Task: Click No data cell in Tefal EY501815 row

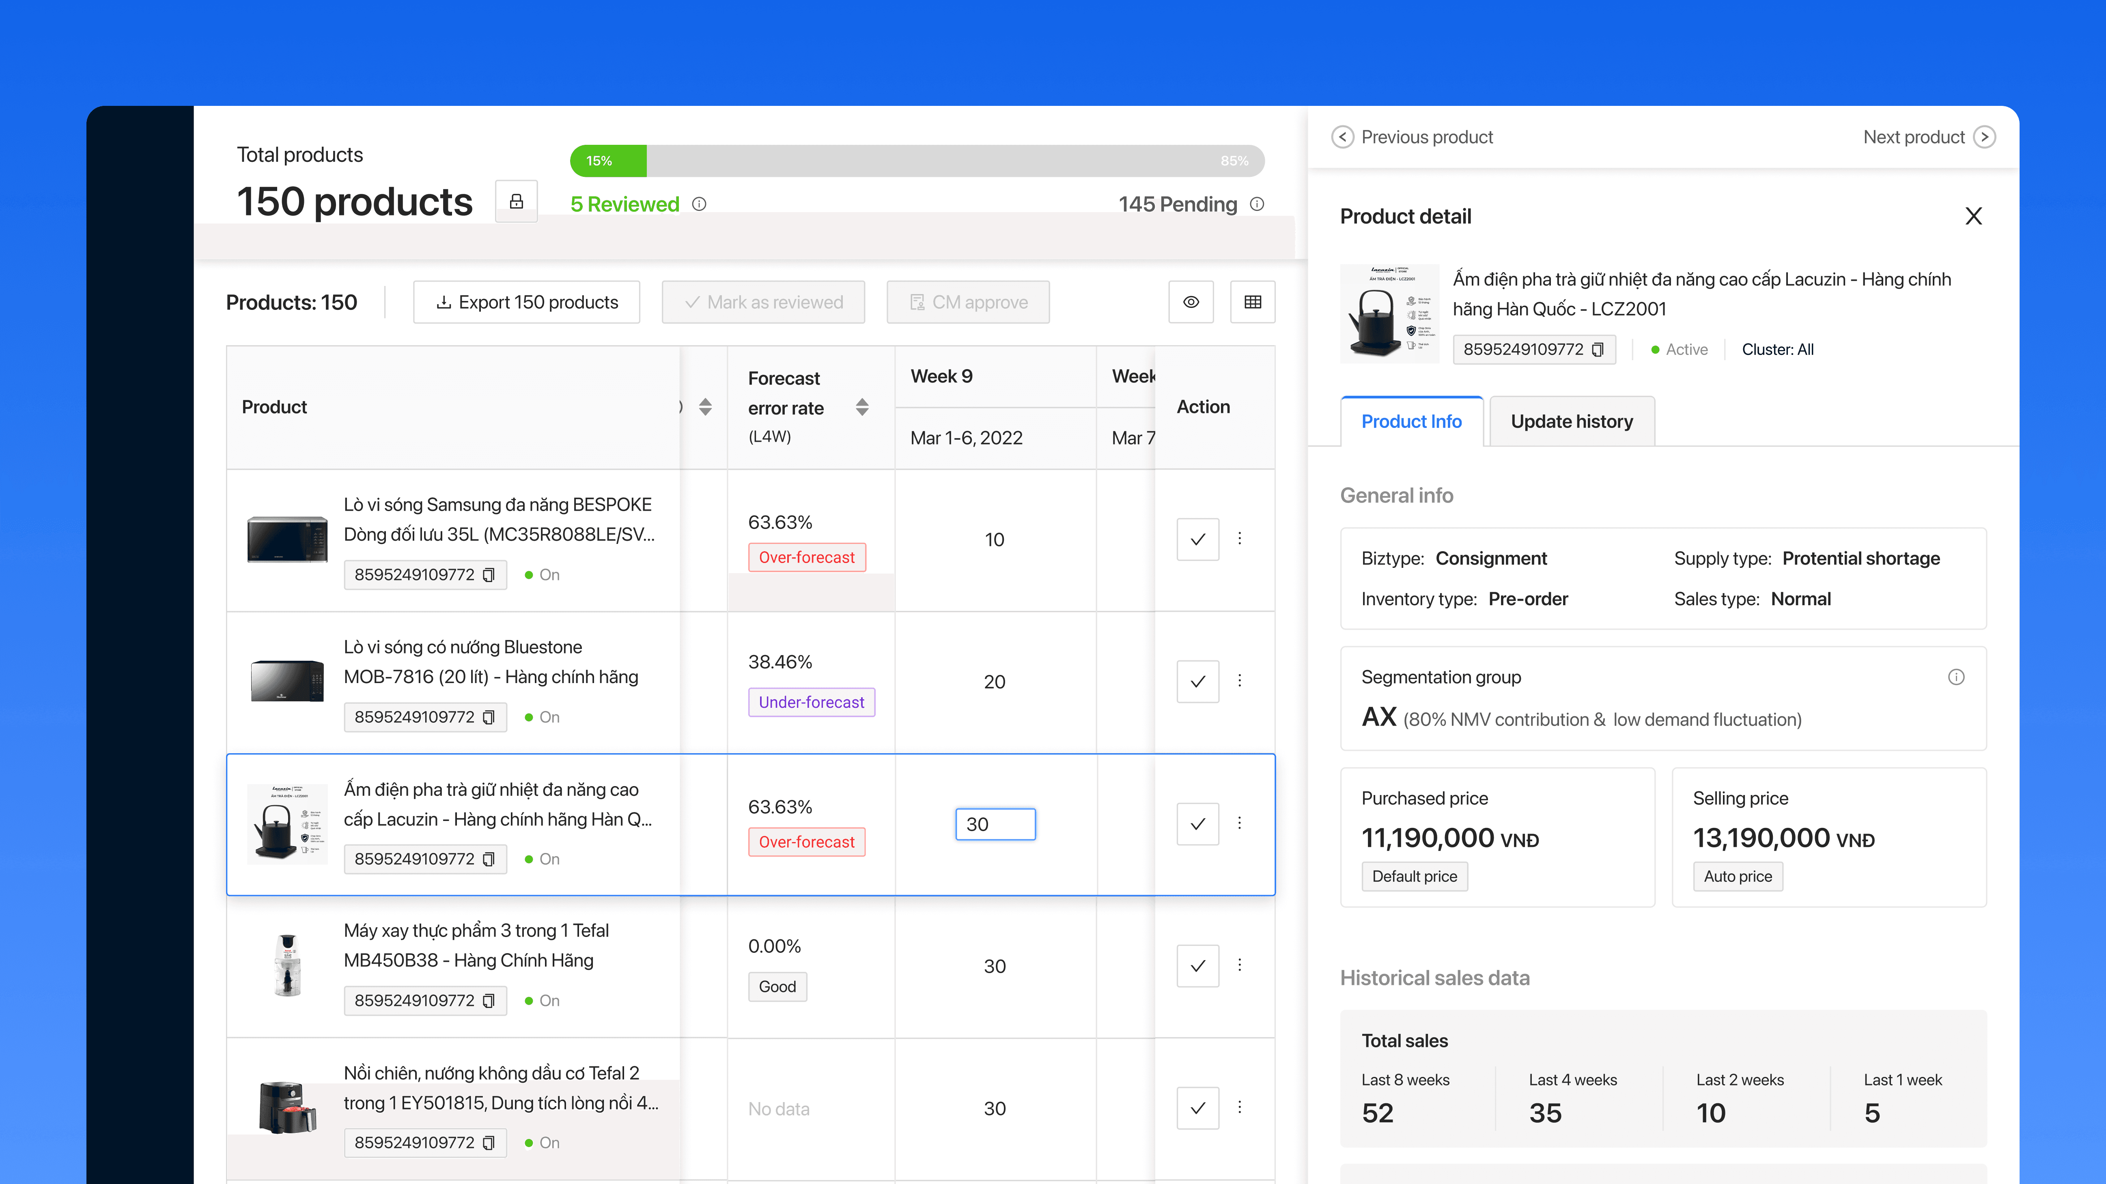Action: pos(779,1110)
